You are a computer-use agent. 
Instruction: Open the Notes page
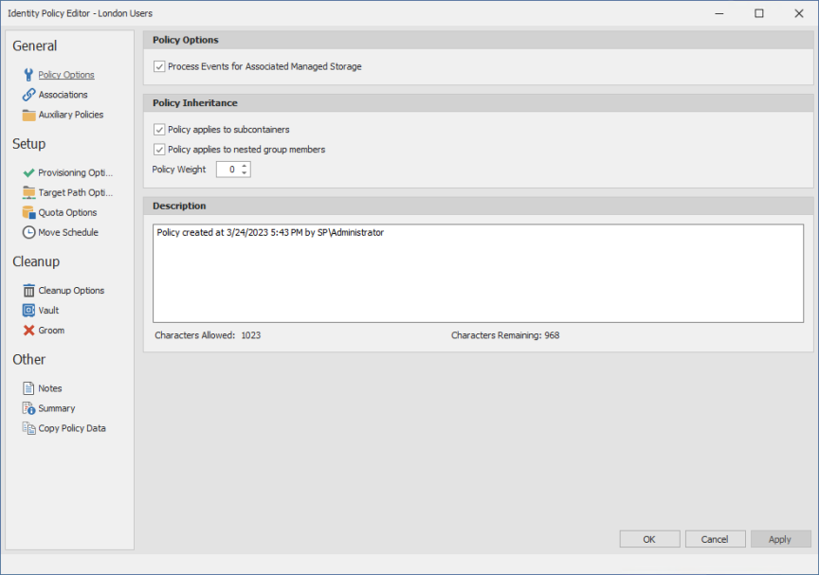(x=49, y=388)
